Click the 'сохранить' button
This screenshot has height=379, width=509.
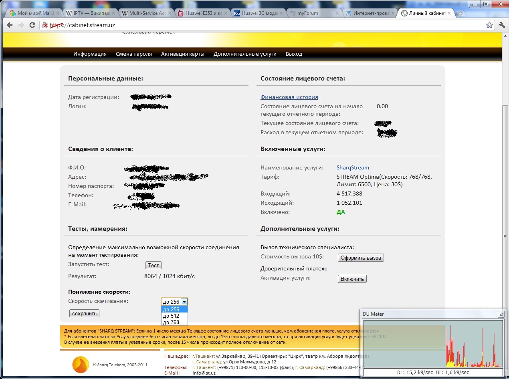pyautogui.click(x=84, y=313)
